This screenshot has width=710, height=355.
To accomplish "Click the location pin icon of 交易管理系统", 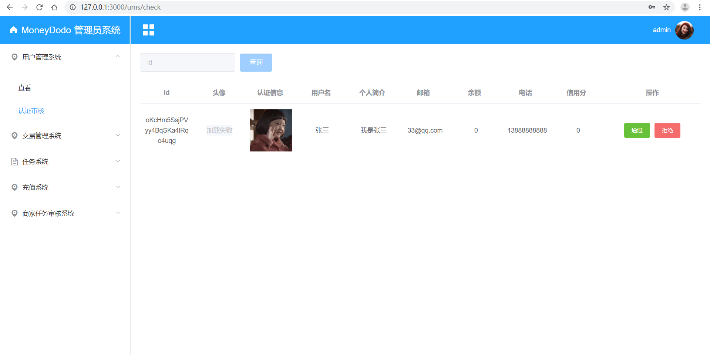I will [x=14, y=136].
